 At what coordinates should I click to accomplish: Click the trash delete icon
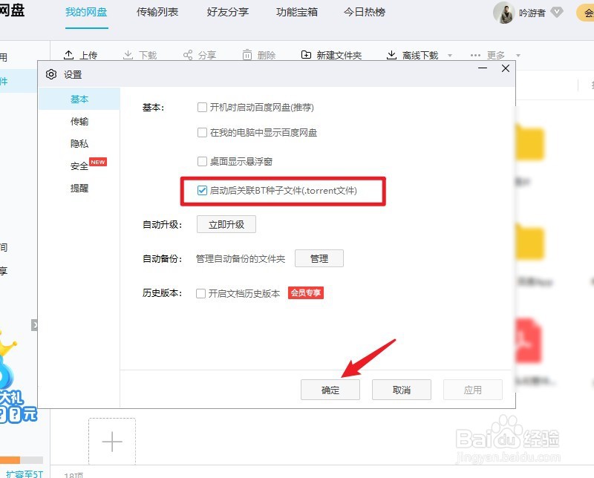pyautogui.click(x=247, y=55)
